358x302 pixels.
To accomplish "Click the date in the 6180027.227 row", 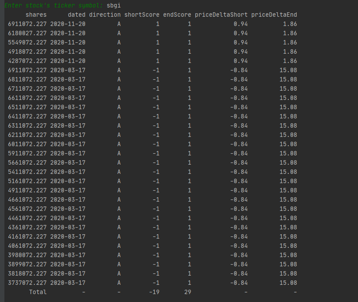I will pos(68,33).
